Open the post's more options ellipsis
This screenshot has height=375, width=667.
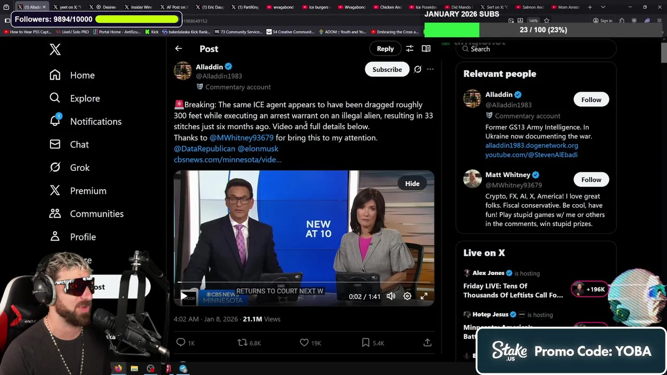click(x=430, y=69)
